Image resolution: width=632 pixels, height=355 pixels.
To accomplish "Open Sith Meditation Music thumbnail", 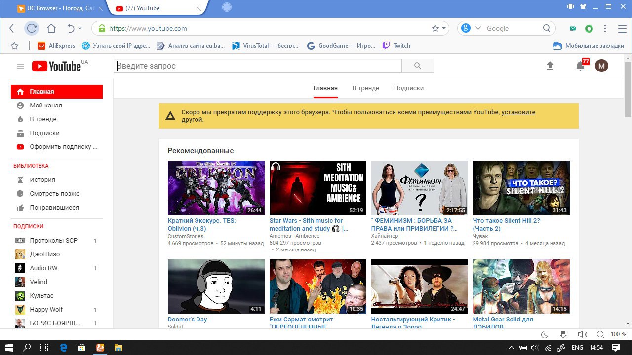I will click(318, 188).
